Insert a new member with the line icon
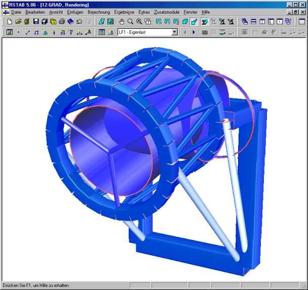 pyautogui.click(x=27, y=32)
